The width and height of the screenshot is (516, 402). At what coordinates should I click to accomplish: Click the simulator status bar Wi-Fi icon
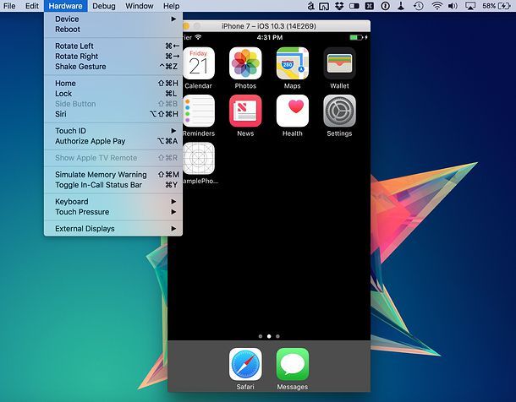198,37
